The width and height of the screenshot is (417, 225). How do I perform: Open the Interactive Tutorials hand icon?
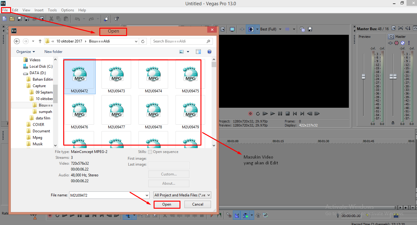(x=106, y=19)
